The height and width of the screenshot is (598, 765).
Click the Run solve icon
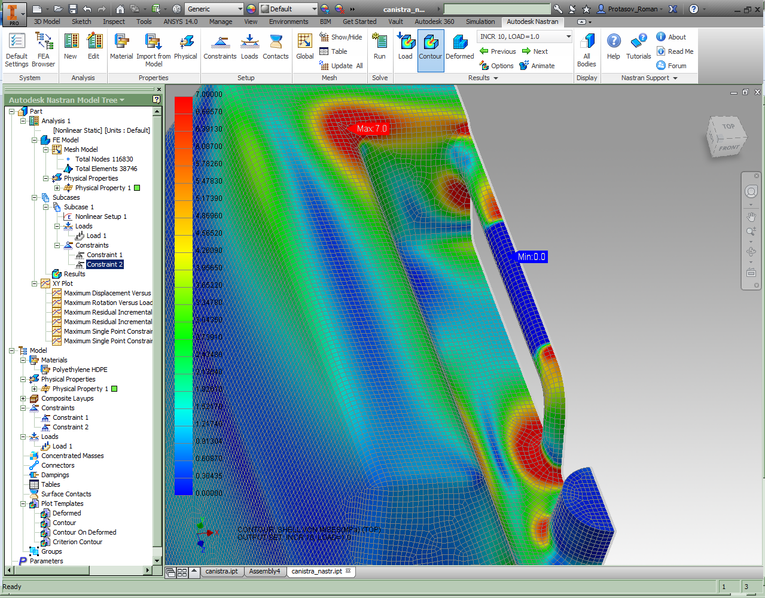tap(379, 47)
